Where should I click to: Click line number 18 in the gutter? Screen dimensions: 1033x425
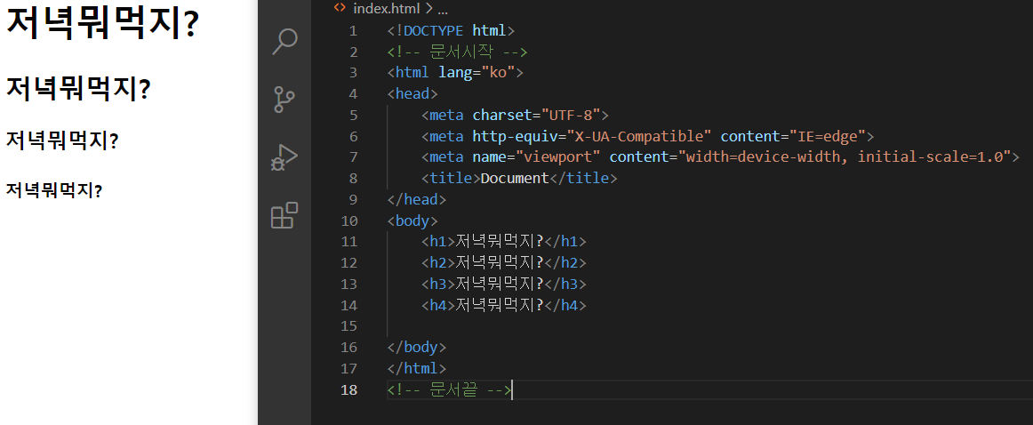tap(350, 390)
